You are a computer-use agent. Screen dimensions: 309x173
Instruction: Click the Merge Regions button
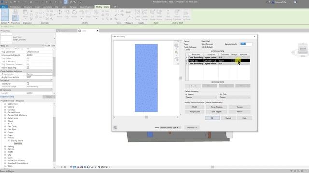click(x=216, y=107)
